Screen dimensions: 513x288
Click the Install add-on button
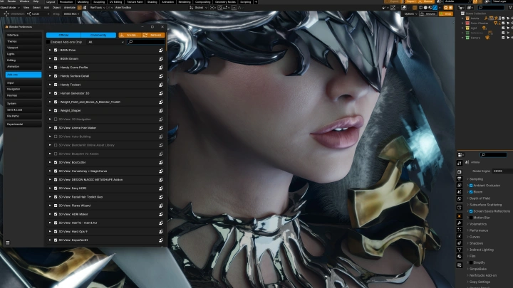click(129, 35)
